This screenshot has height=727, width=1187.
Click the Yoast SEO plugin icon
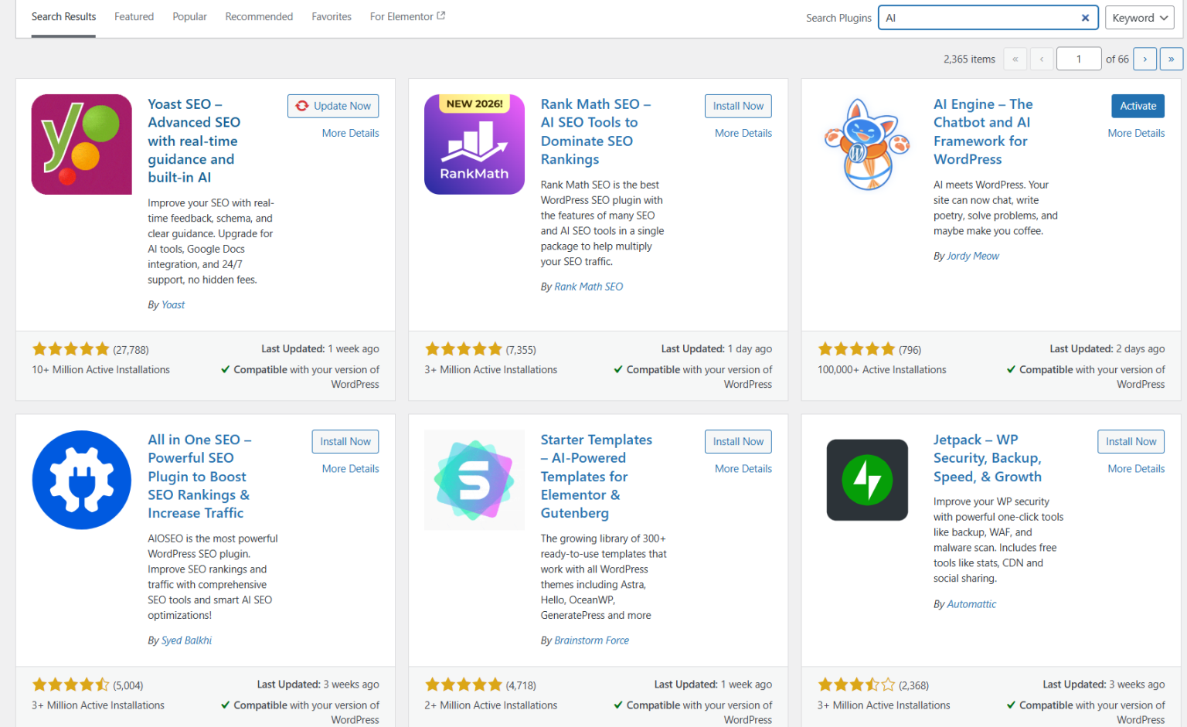[81, 144]
